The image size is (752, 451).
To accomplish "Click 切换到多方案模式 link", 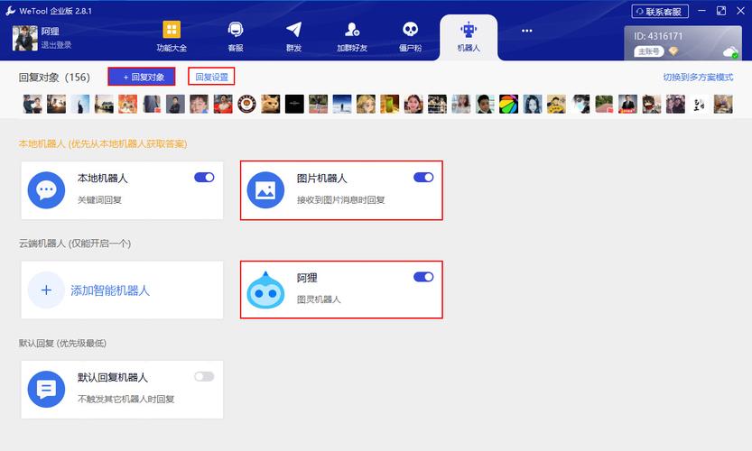I will [698, 77].
